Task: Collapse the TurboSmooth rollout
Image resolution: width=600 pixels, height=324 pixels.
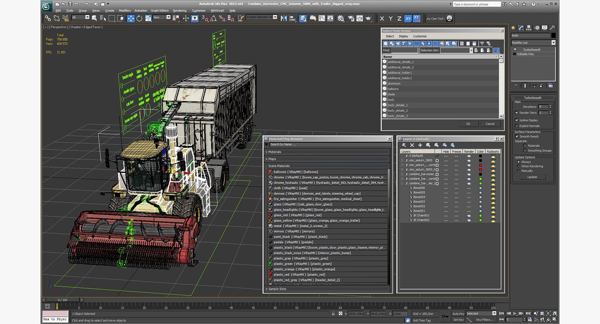Action: pos(532,98)
